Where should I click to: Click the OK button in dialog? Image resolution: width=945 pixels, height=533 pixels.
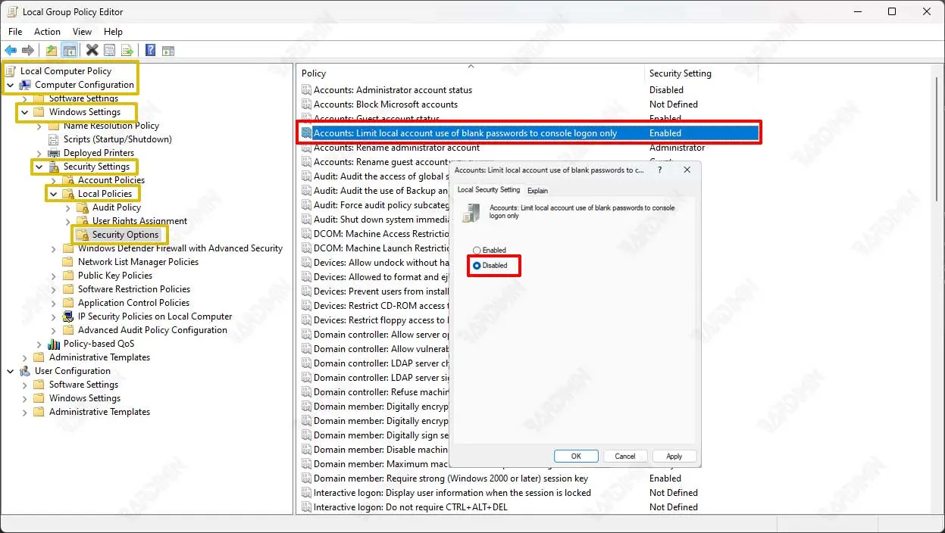click(x=576, y=456)
